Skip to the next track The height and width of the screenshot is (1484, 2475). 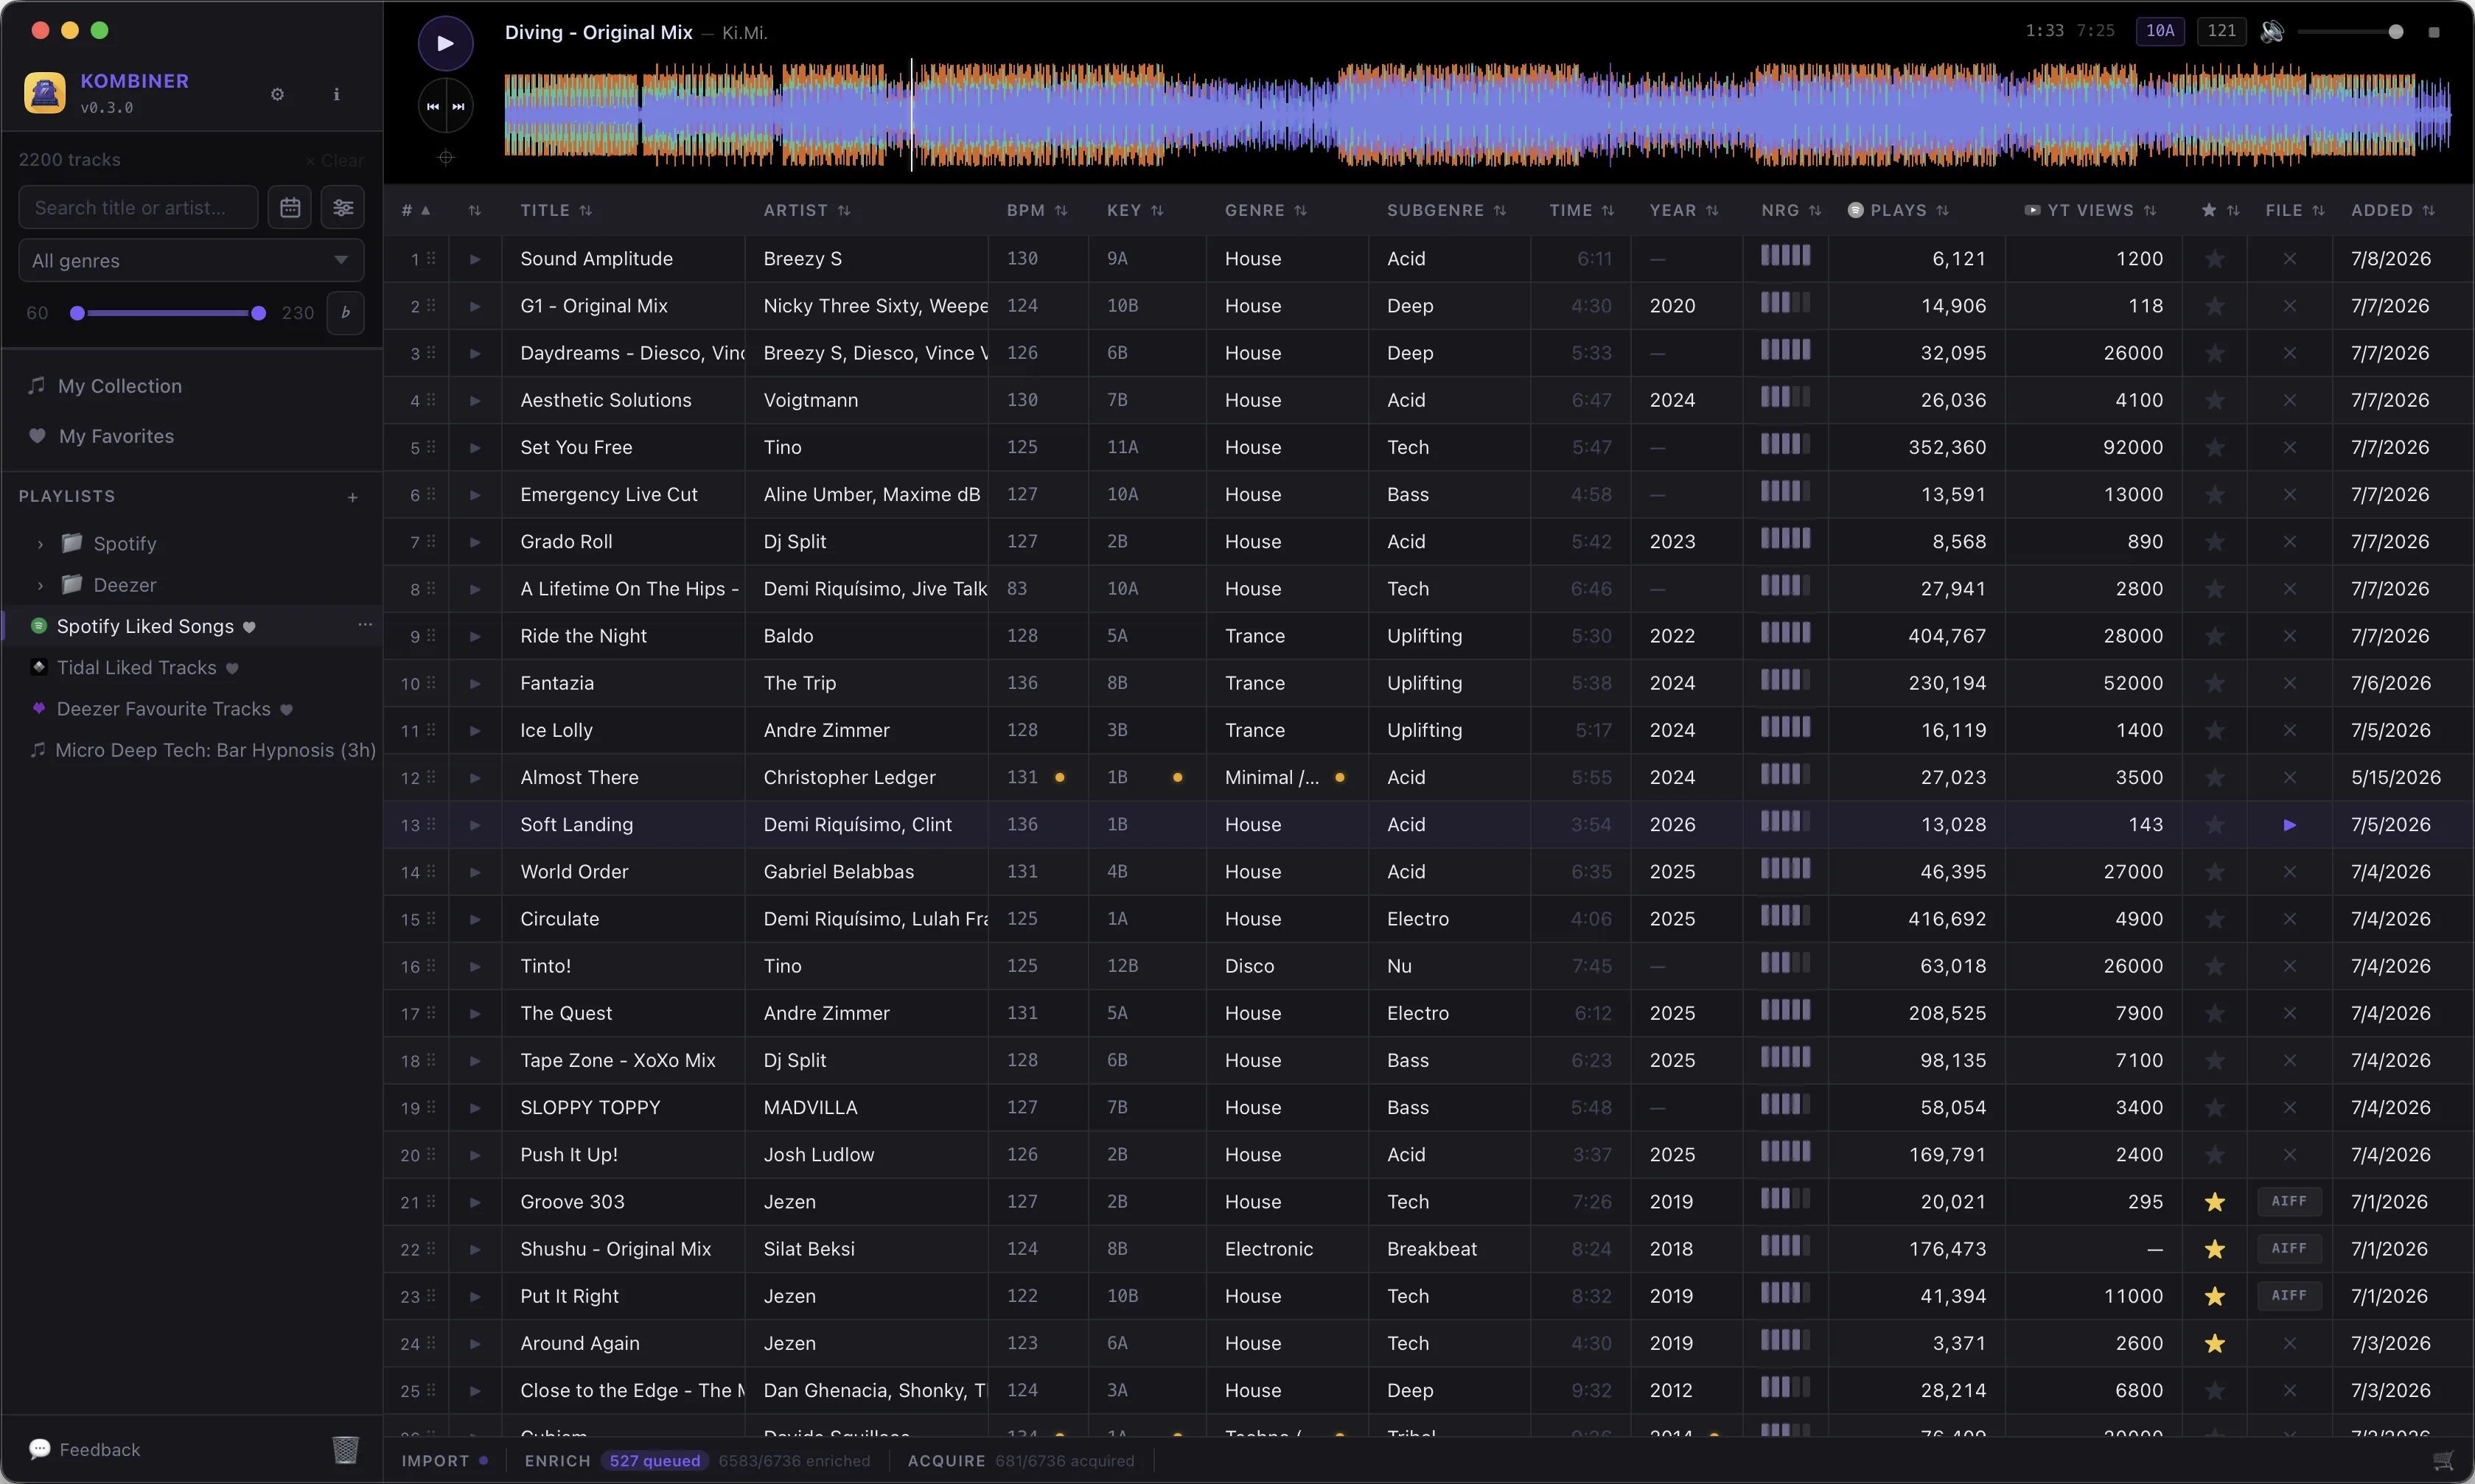coord(459,106)
